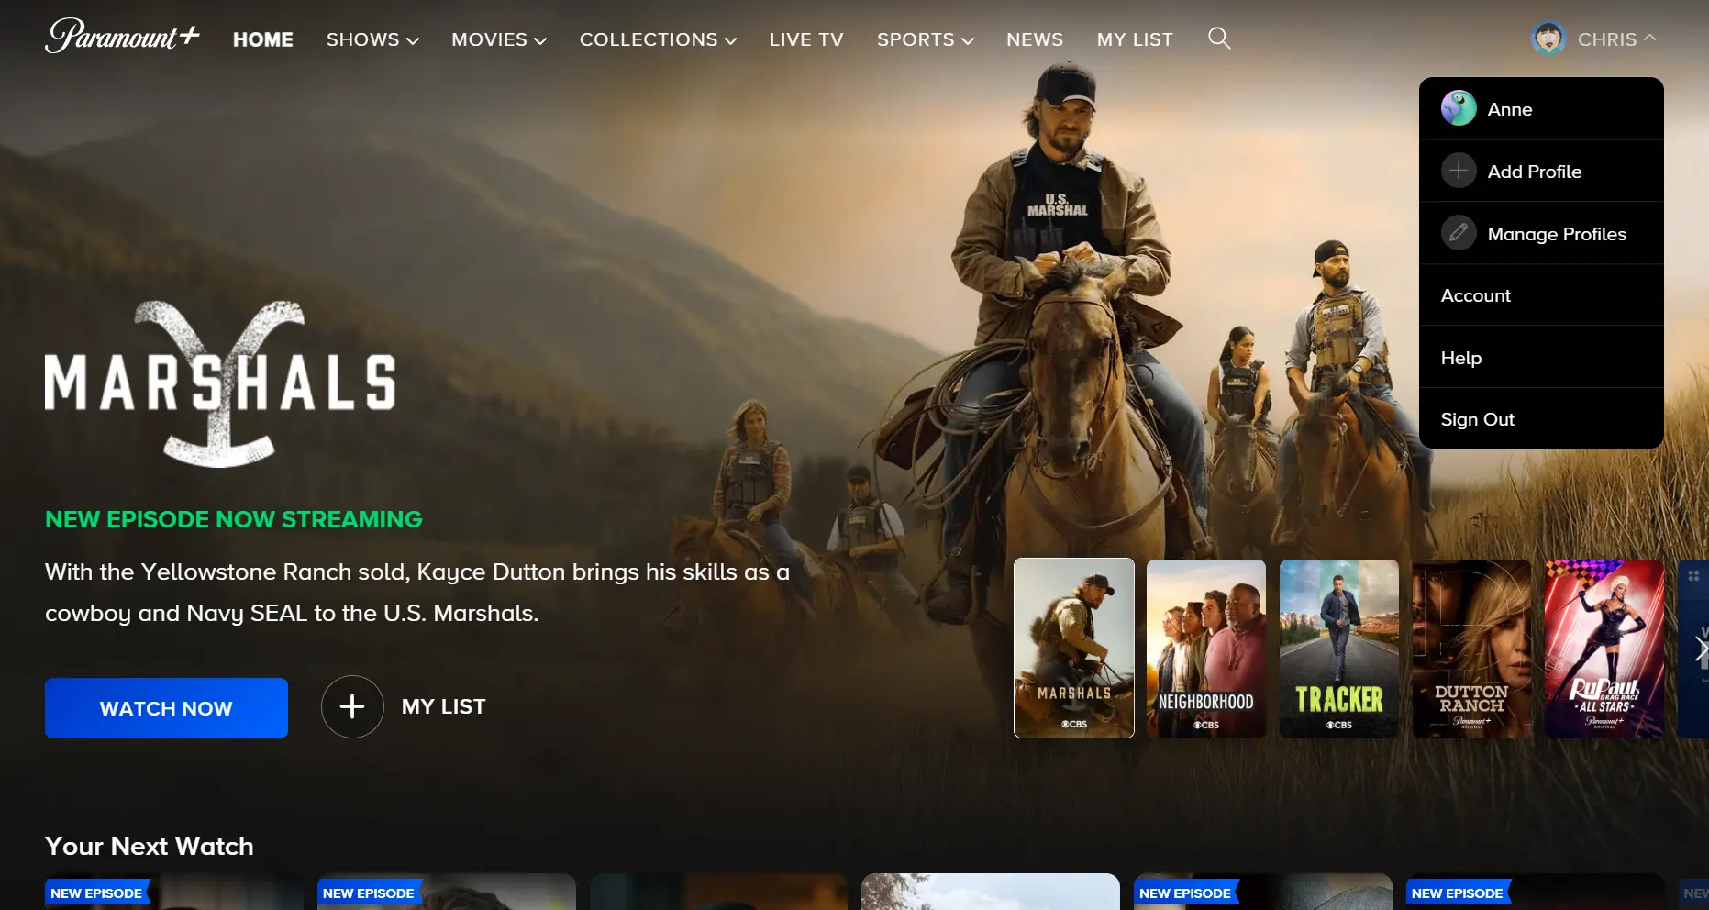
Task: Choose Add Profile from the menu
Action: coord(1541,172)
